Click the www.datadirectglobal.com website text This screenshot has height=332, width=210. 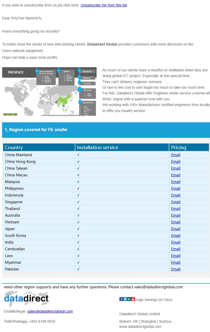tap(140, 327)
